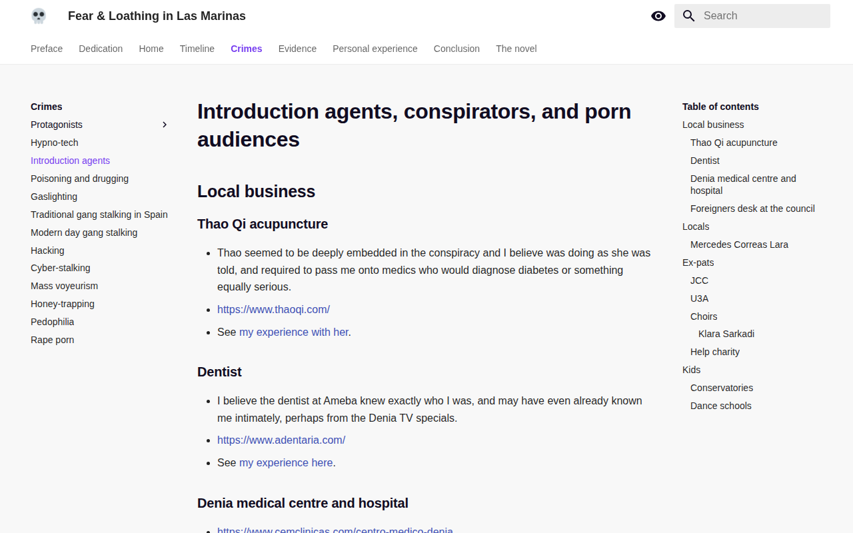Jump to Mercedes Correas Lara entry
This screenshot has width=853, height=533.
pos(739,245)
